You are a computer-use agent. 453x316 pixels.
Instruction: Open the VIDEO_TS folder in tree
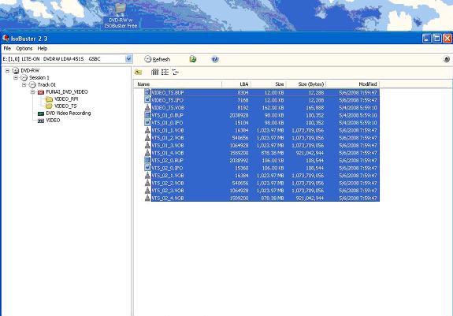click(65, 106)
